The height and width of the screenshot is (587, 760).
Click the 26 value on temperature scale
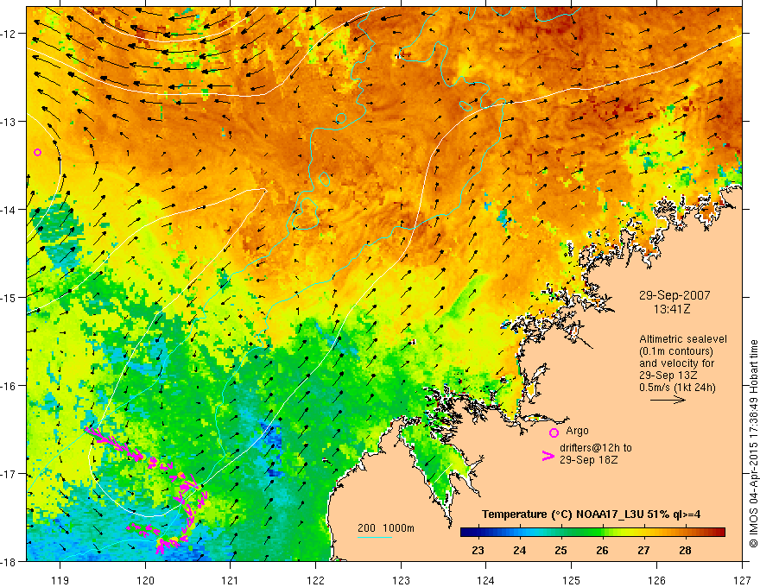pos(602,551)
